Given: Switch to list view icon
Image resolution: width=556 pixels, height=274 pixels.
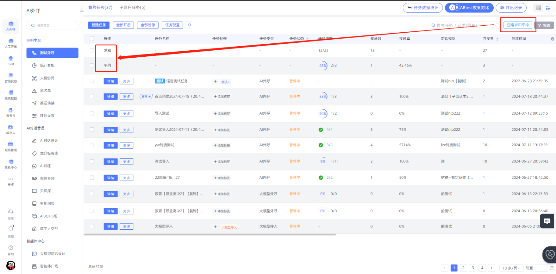Looking at the screenshot, I should click(548, 8).
